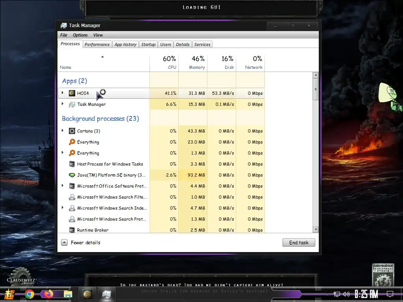This screenshot has height=302, width=403.
Task: Switch to HOI4 taskbar button
Action: click(87, 294)
